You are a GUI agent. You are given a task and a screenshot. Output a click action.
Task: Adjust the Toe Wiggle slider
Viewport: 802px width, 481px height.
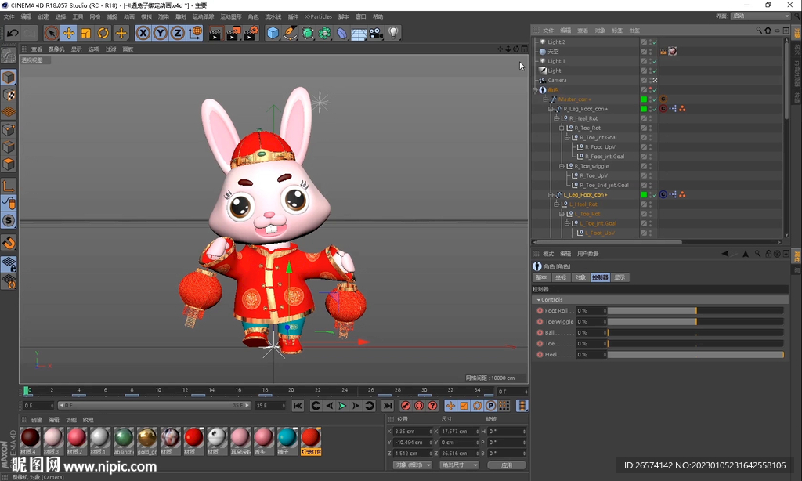pos(695,322)
